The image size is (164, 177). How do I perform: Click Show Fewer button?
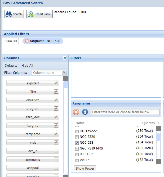tap(85, 168)
